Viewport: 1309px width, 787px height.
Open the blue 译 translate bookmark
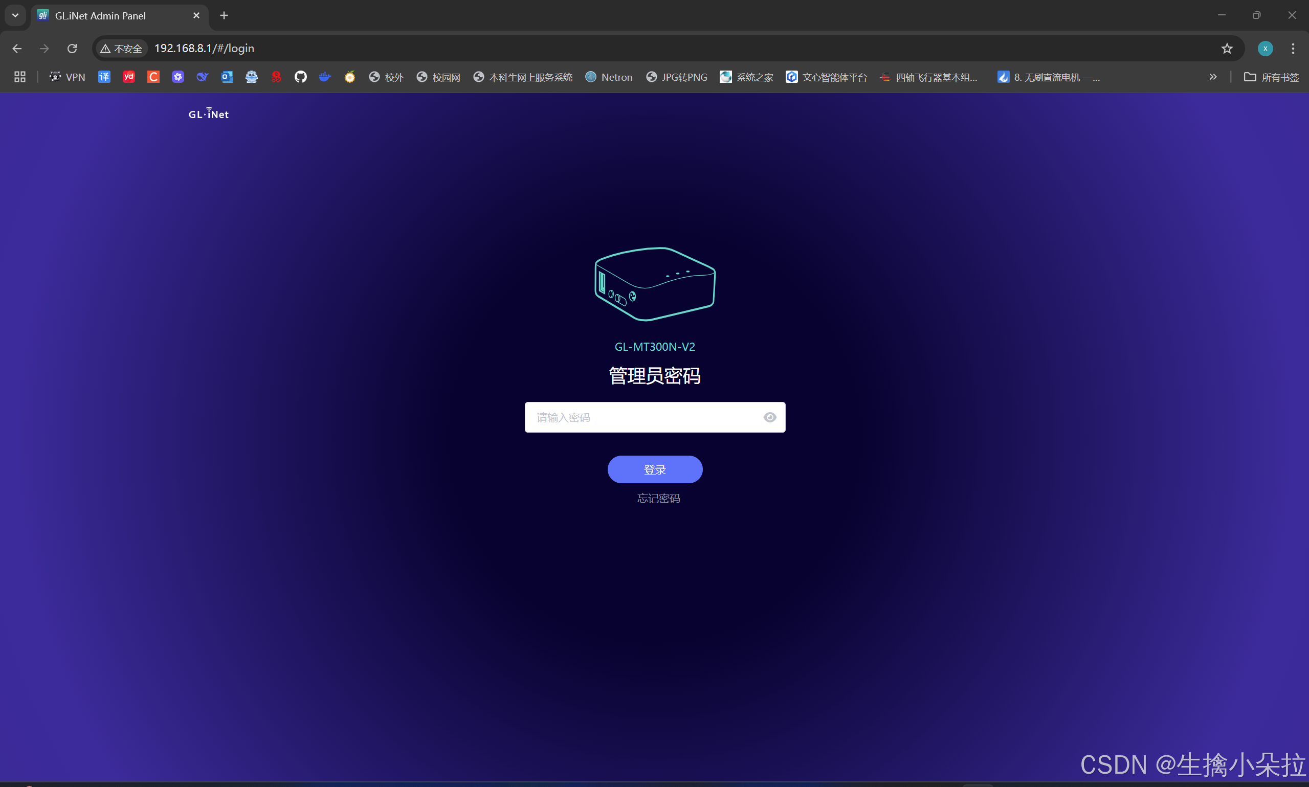(104, 77)
